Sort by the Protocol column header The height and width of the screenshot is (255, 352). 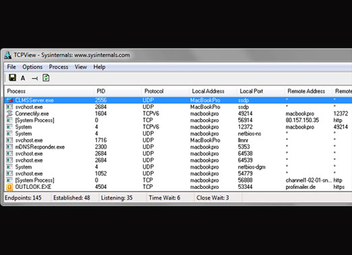165,91
